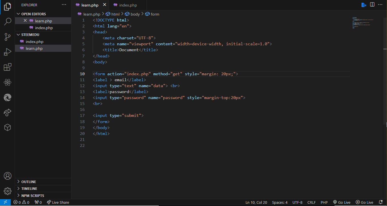
Task: Open the Source Control view
Action: click(x=7, y=37)
